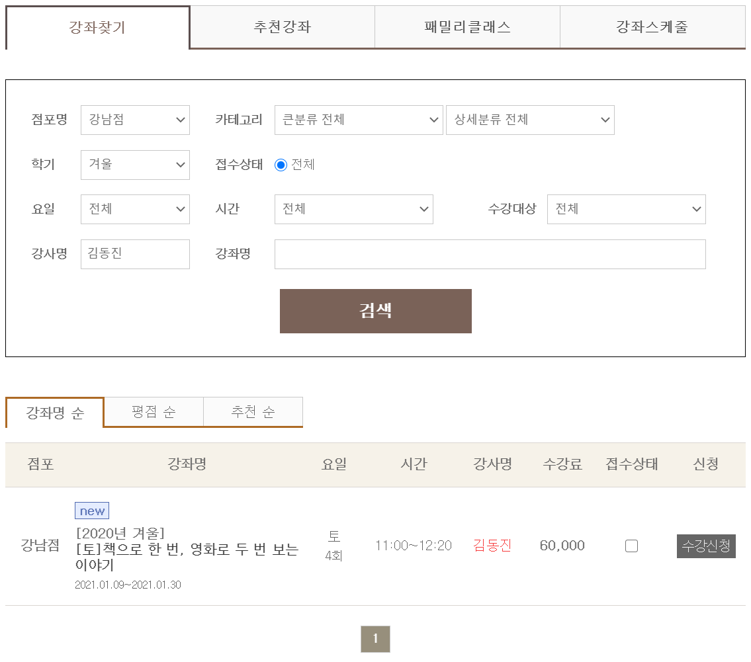The width and height of the screenshot is (751, 662).
Task: Switch to the 추천강좌 tab
Action: coord(282,27)
